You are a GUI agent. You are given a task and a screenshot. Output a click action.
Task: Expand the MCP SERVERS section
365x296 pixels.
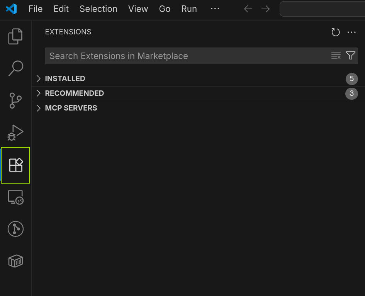[71, 108]
